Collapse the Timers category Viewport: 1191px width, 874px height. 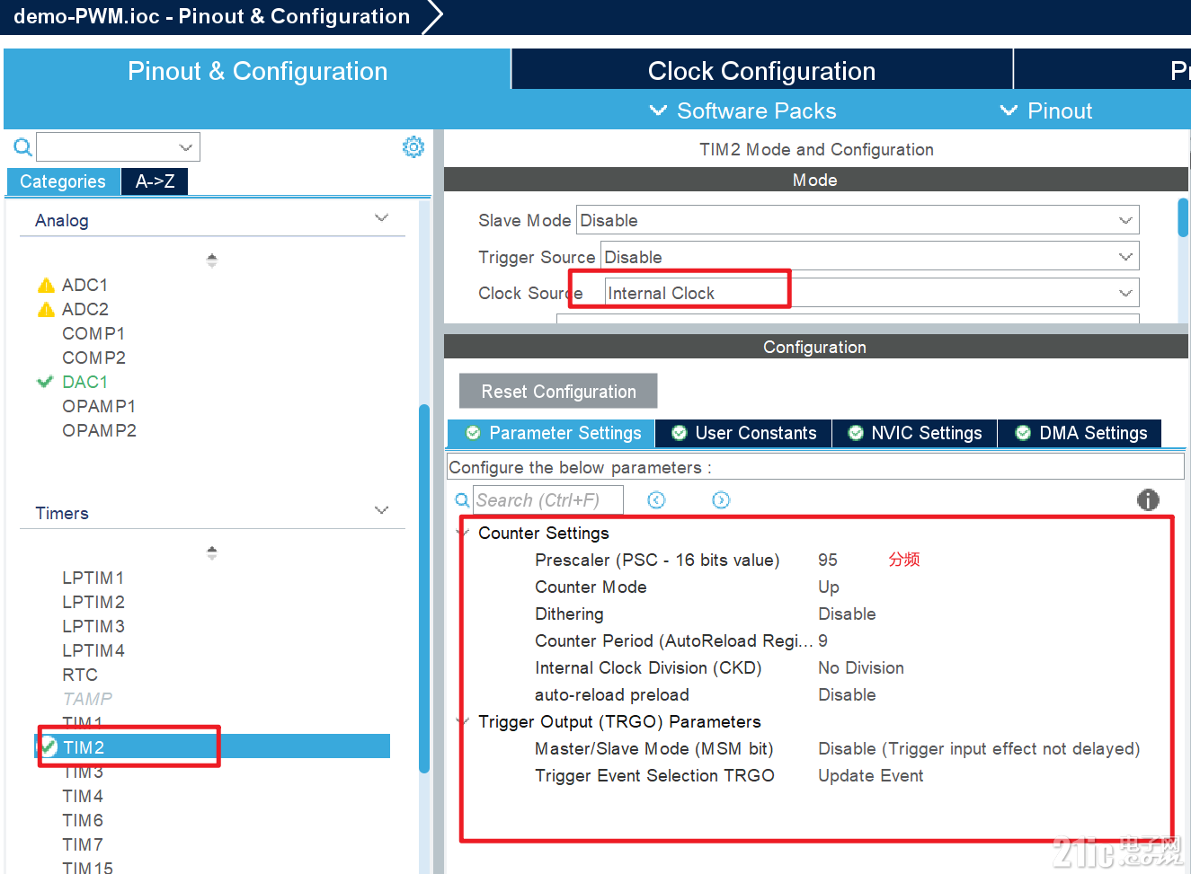[x=381, y=510]
